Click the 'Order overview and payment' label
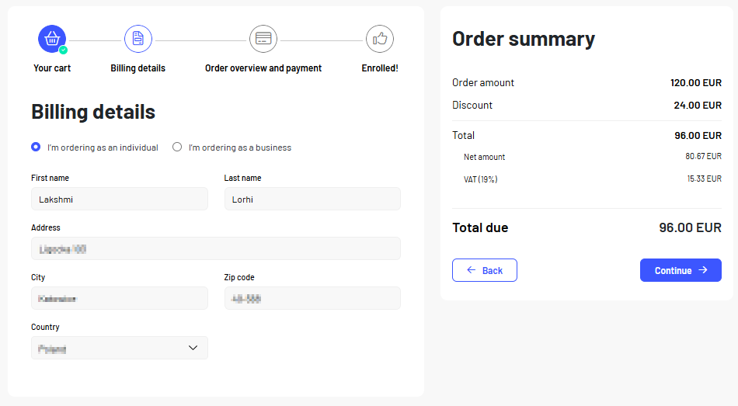Viewport: 738px width, 406px height. point(263,68)
